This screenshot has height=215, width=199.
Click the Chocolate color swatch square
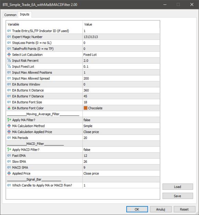pos(85,108)
